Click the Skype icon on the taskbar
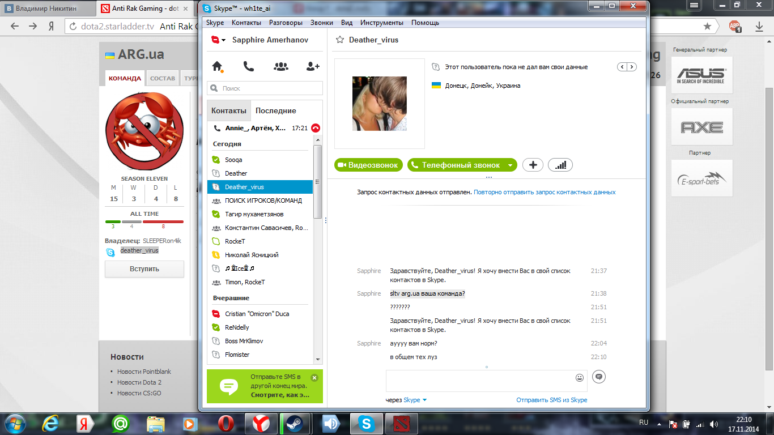Screen dimensions: 774x435 (367, 423)
